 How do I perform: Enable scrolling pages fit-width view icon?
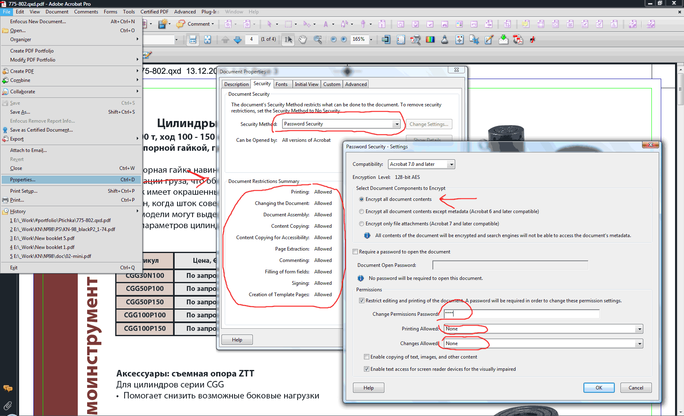(193, 40)
